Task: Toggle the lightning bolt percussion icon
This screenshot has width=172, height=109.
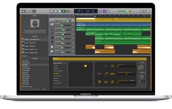Action: (106, 66)
